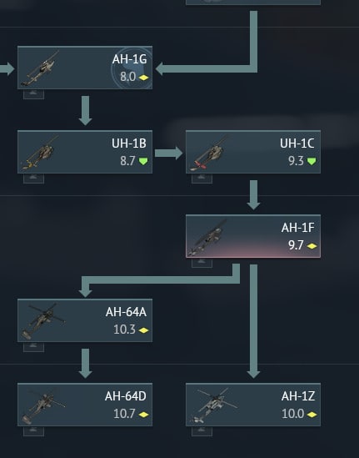Click the AH-1G helicopter image
This screenshot has height=458, width=359.
click(40, 69)
